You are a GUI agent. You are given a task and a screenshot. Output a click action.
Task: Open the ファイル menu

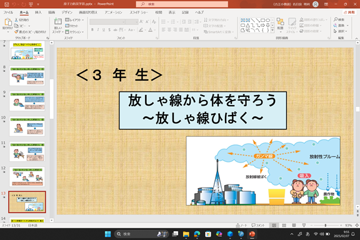click(x=8, y=12)
